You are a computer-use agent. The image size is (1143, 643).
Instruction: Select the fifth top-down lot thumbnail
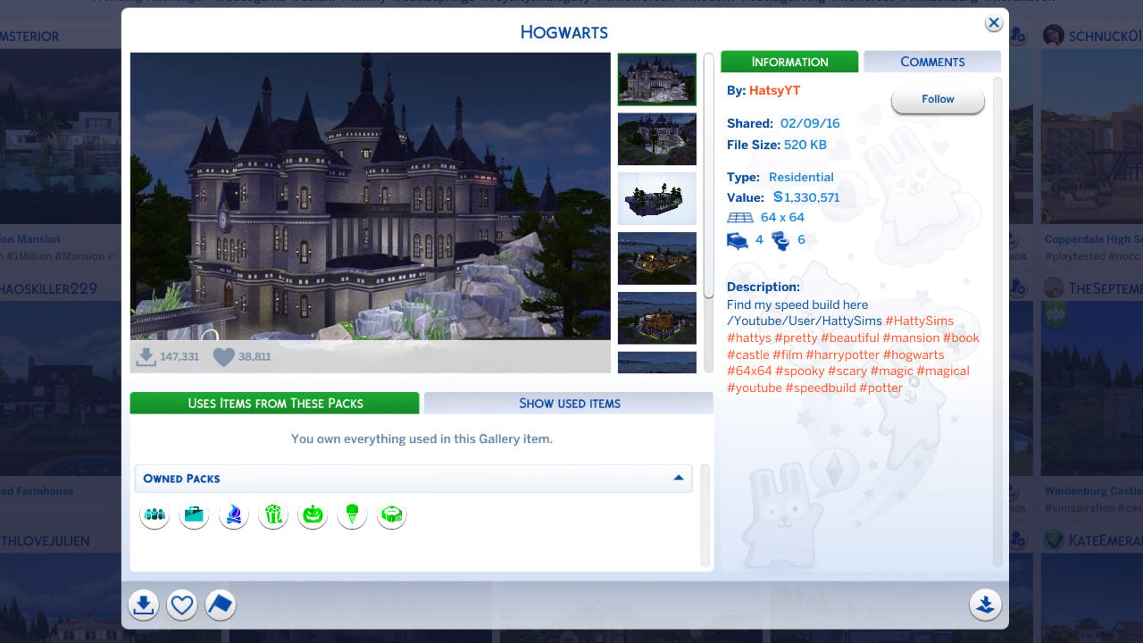click(656, 318)
